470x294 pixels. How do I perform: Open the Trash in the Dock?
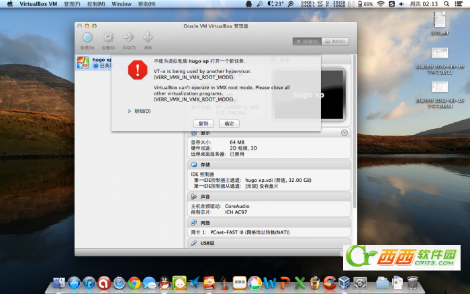tap(412, 283)
